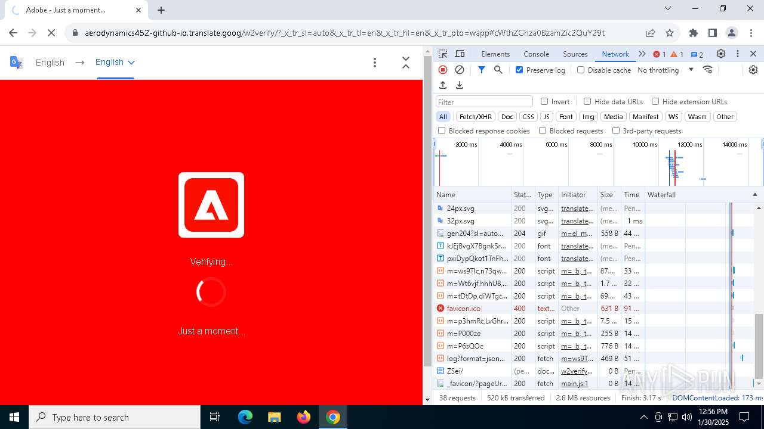Show more DevTools tabs chevron
Screen dimensions: 764x429
point(642,54)
